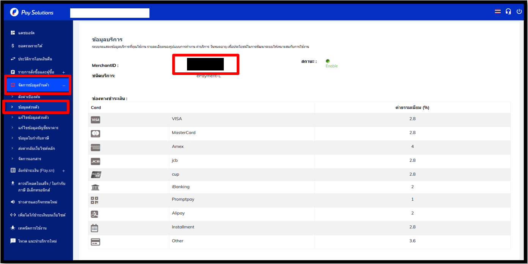Screen dimensions: 528x264
Task: Expand the รายการสั่งซื้อและผู้ซื้อ menu
Action: click(x=63, y=72)
